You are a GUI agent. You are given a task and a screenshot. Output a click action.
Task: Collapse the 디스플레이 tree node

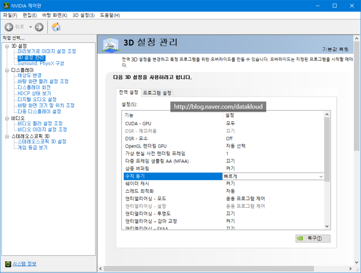[x=7, y=70]
